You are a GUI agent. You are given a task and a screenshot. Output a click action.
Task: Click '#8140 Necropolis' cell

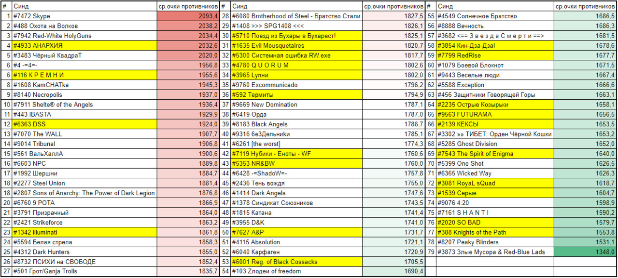click(84, 95)
